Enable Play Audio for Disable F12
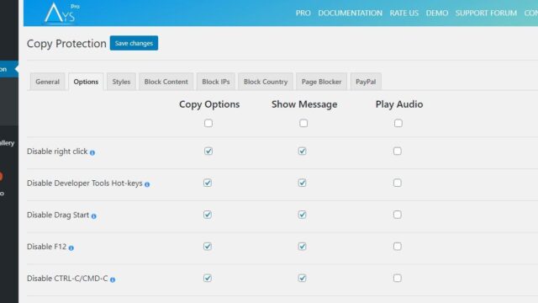 click(398, 247)
